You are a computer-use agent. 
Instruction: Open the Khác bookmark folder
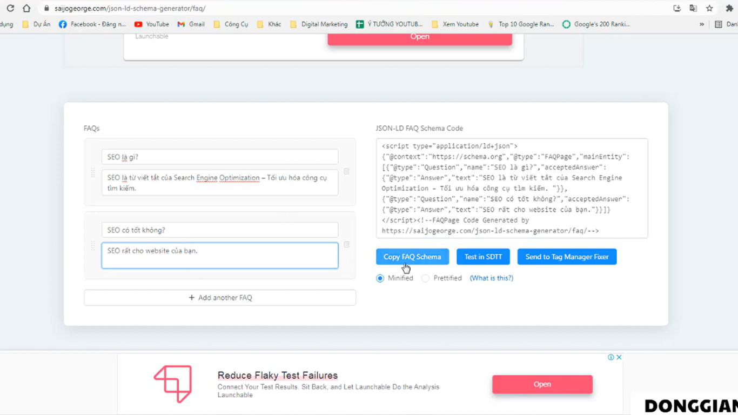pos(269,24)
